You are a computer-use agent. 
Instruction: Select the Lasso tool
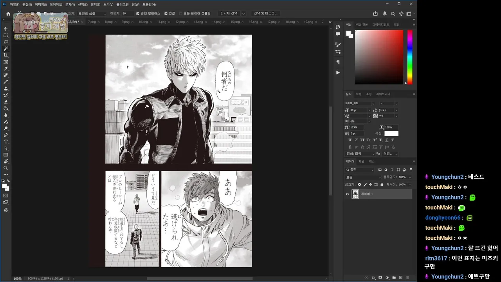(x=6, y=42)
